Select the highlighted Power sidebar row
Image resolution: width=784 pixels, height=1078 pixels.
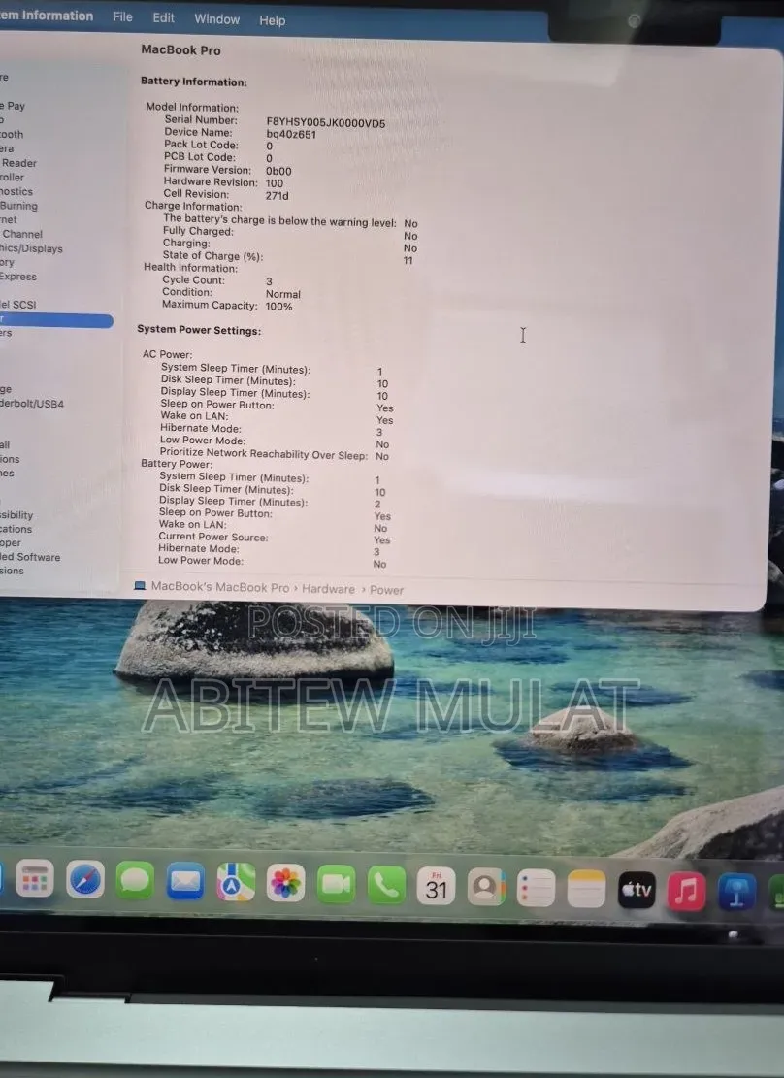coord(56,319)
